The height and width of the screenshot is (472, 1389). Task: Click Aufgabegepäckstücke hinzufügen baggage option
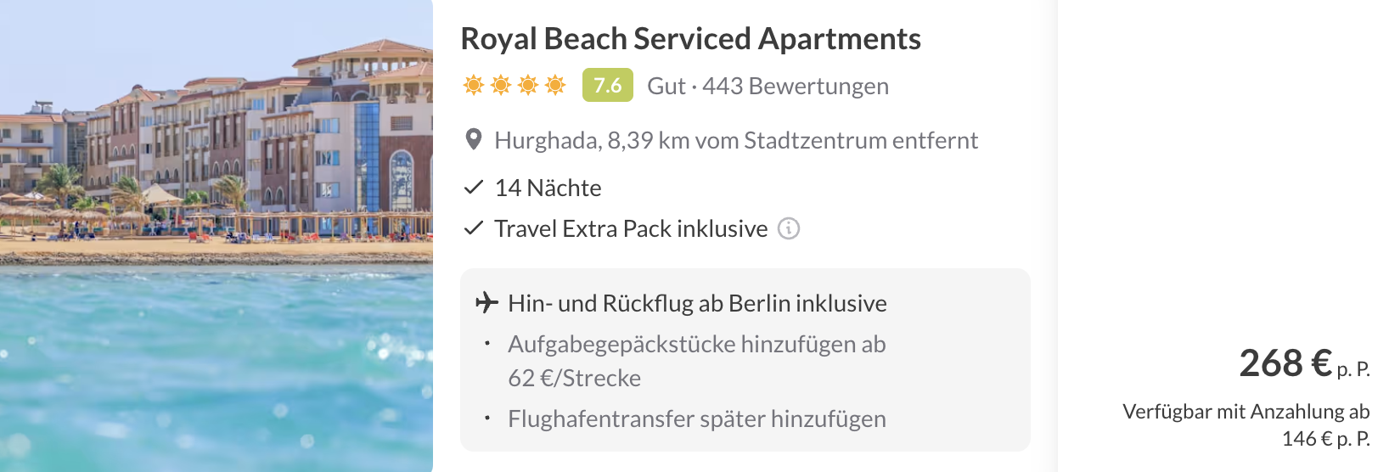point(697,361)
